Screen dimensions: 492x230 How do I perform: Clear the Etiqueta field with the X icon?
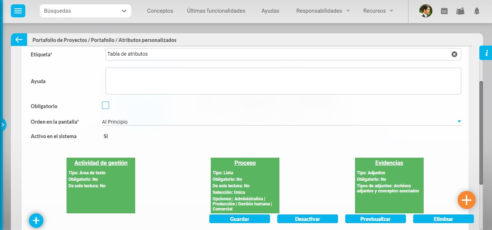coord(454,54)
